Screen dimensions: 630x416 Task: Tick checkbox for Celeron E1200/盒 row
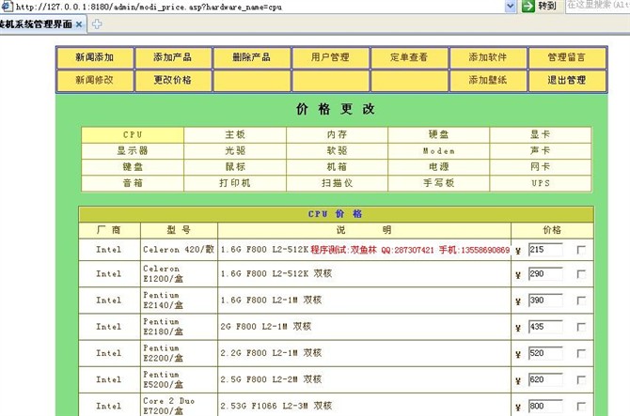click(581, 274)
